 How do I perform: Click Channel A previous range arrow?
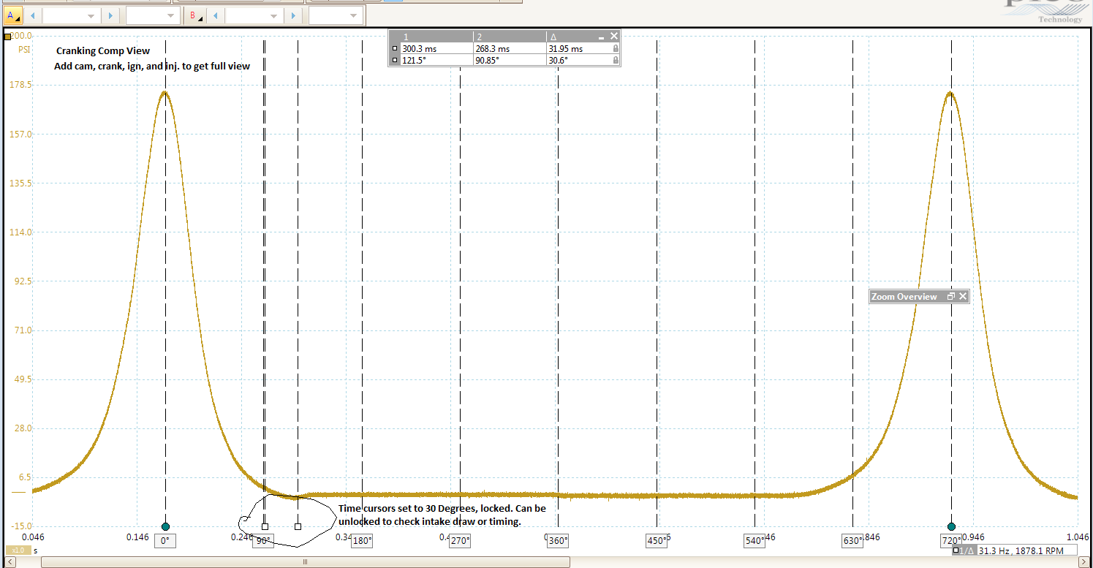tap(34, 15)
